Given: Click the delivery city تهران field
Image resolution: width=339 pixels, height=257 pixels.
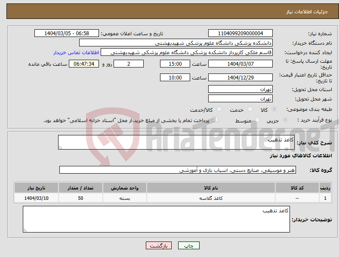Looking at the screenshot, I should 240,98.
